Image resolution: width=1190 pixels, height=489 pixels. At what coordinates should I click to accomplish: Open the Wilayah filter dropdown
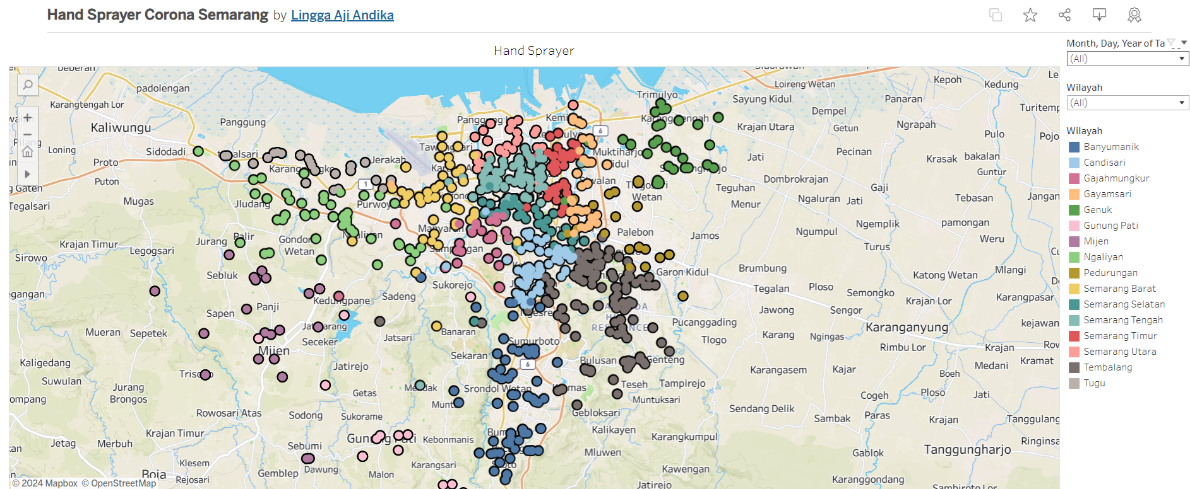(x=1128, y=103)
